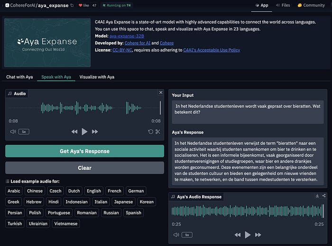Load Czech example audio
Image resolution: width=332 pixels, height=246 pixels.
55,191
